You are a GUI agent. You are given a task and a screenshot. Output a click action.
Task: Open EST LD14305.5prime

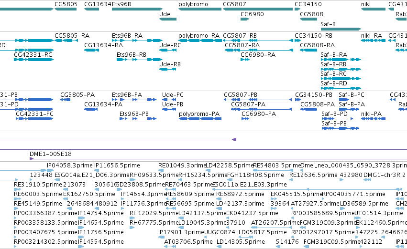click(241, 242)
